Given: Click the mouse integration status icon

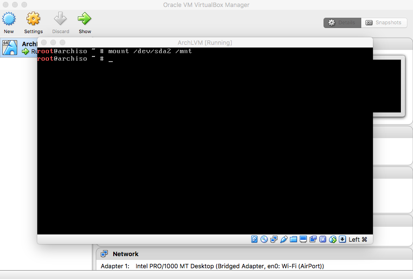Looking at the screenshot, I should tap(332, 239).
